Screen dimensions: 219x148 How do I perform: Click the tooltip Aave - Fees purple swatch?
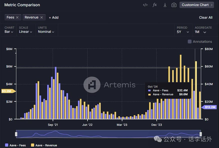point(149,90)
